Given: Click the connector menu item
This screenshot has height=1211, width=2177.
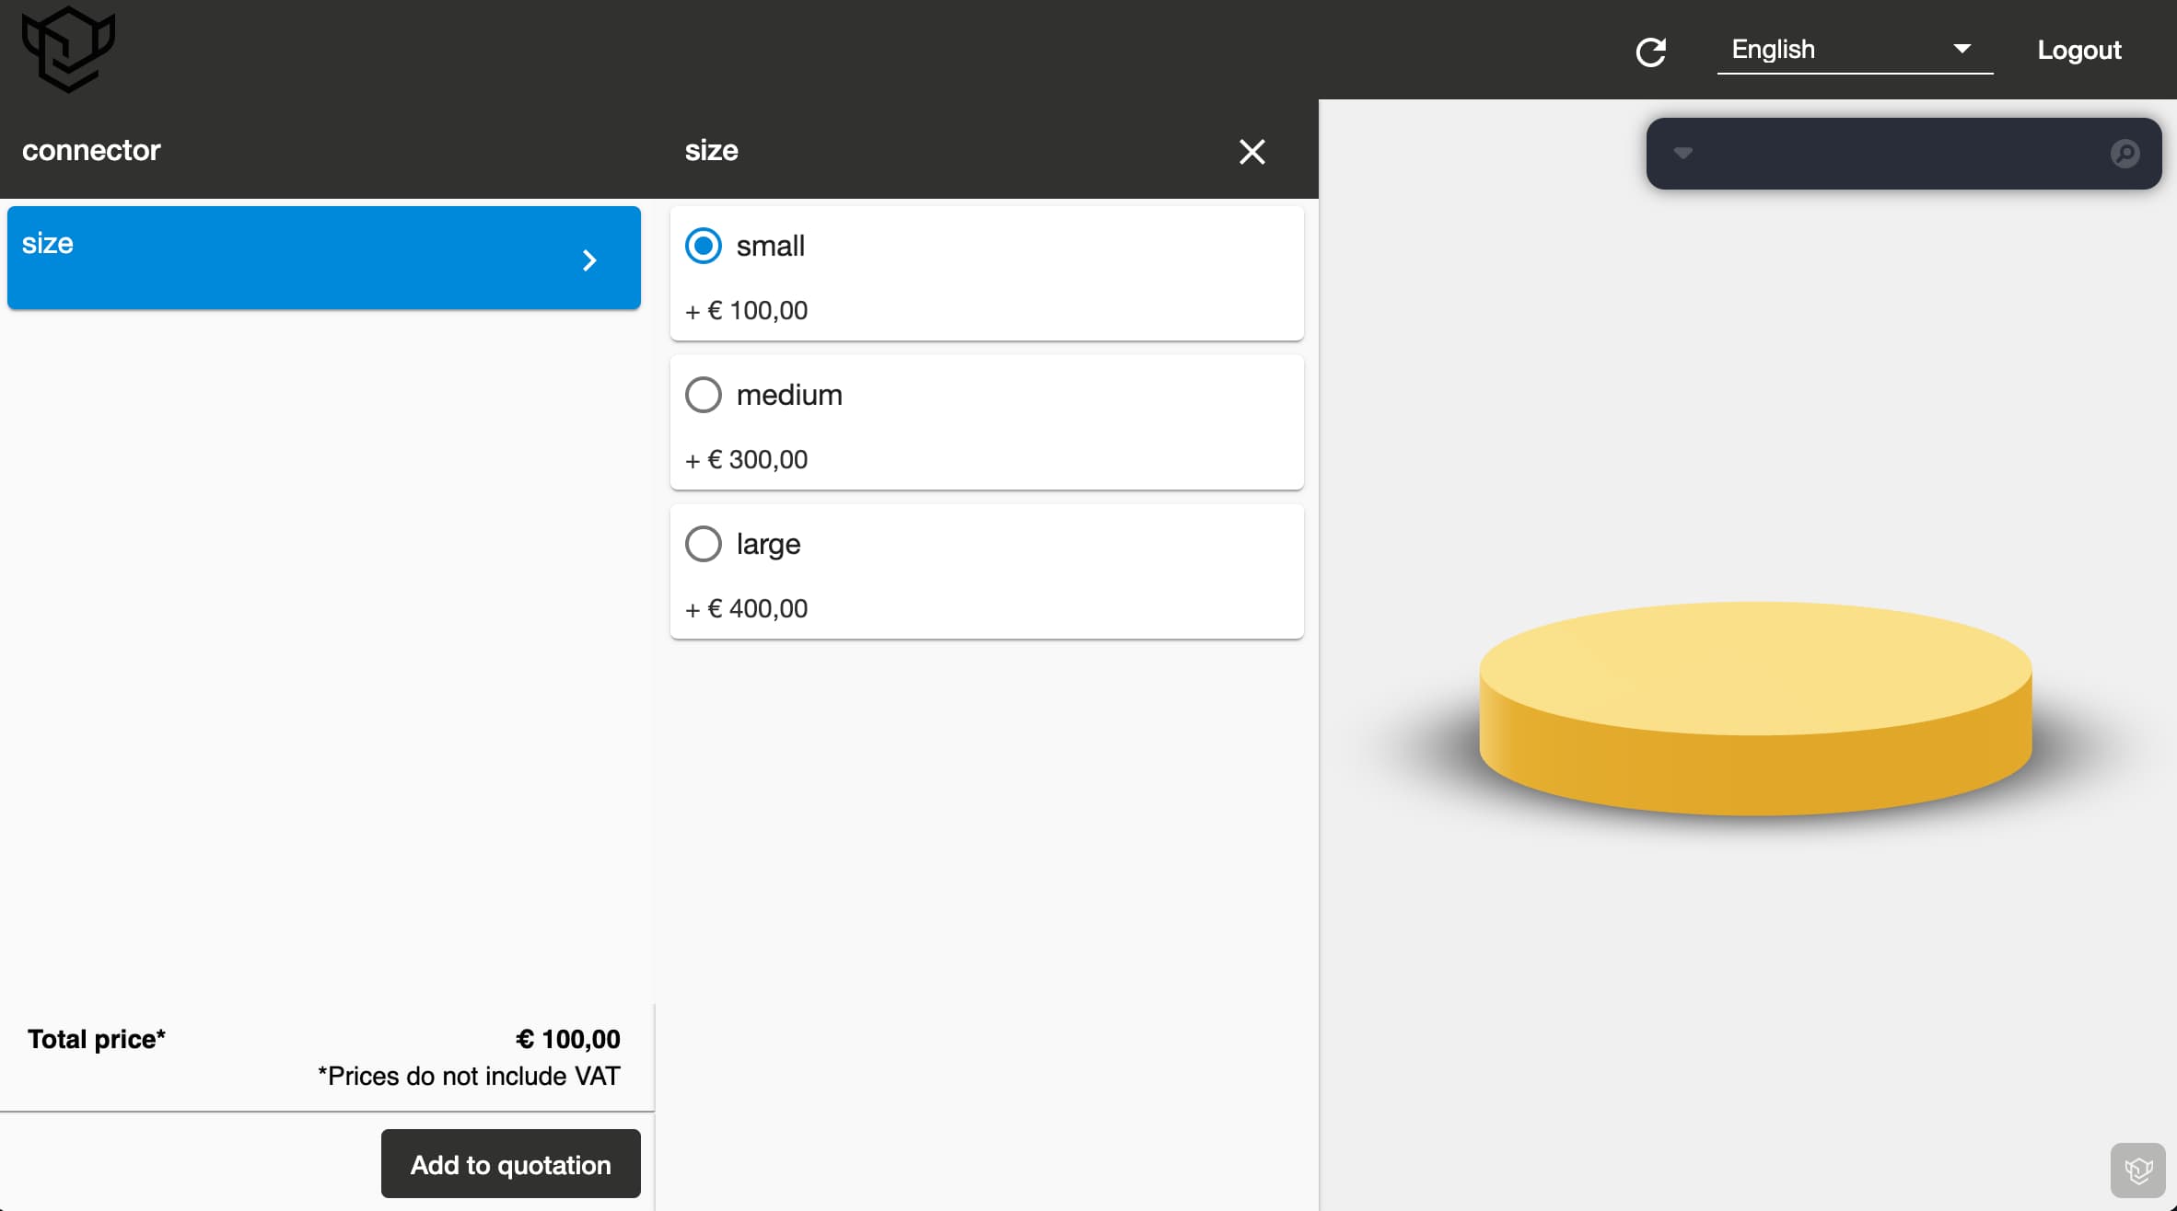Looking at the screenshot, I should [92, 147].
